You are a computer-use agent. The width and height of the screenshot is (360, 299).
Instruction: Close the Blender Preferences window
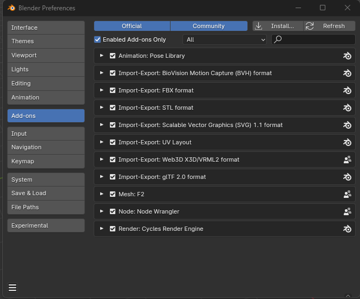[348, 8]
